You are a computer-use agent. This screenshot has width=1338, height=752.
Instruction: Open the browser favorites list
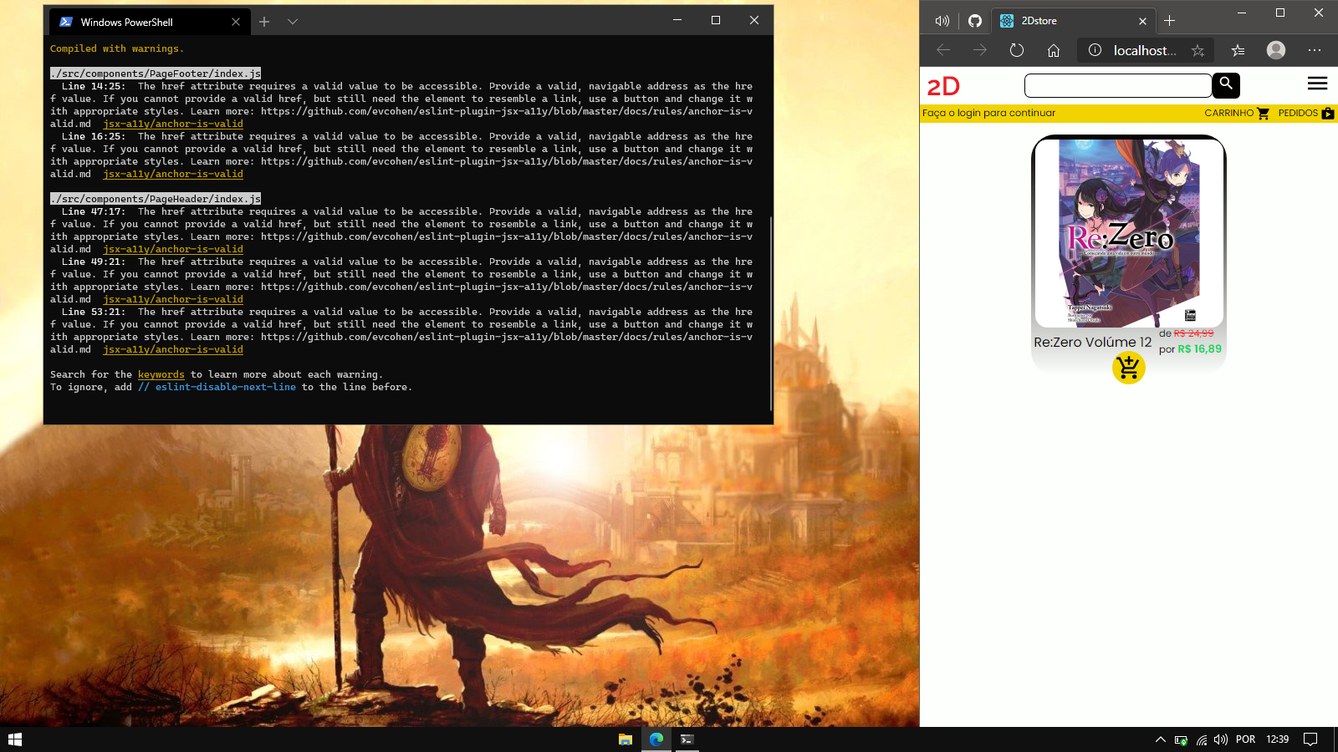(x=1238, y=50)
